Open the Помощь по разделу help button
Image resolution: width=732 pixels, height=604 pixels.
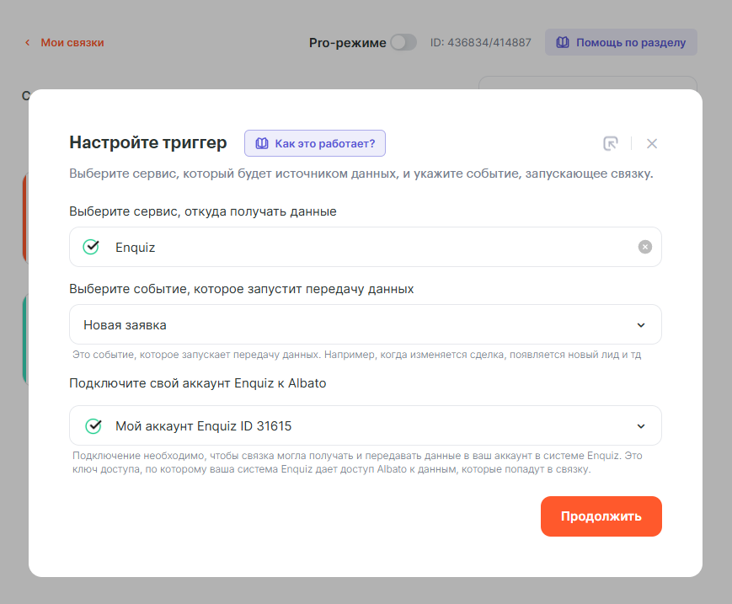coord(621,42)
